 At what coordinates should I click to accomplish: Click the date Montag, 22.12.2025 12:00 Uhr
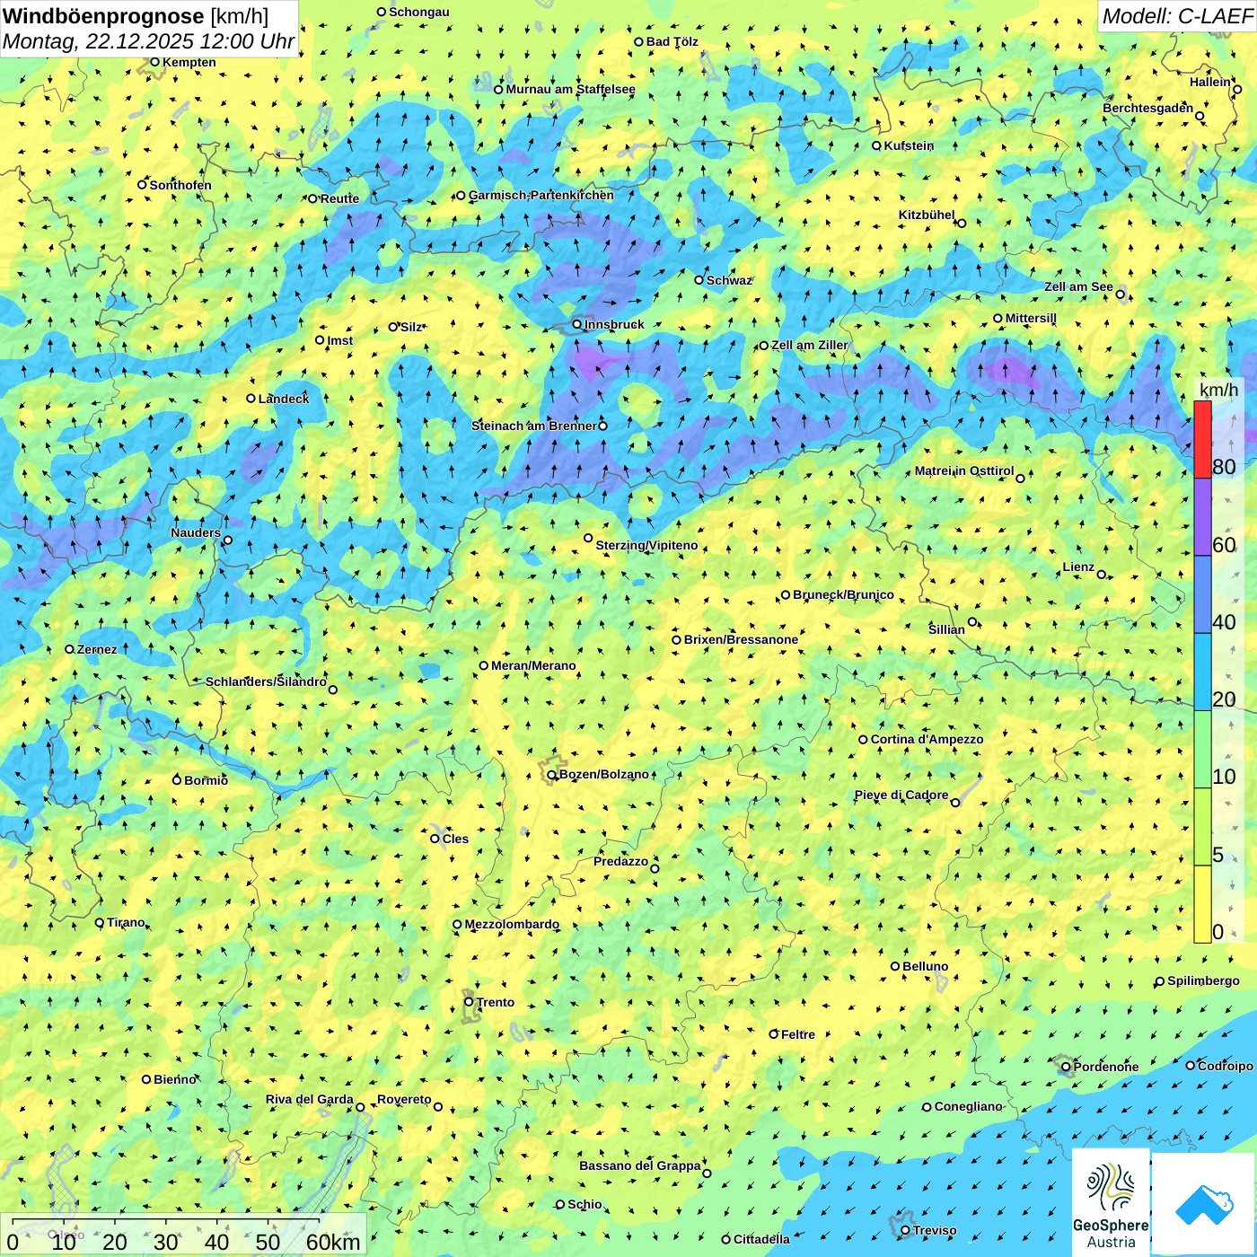[x=148, y=41]
